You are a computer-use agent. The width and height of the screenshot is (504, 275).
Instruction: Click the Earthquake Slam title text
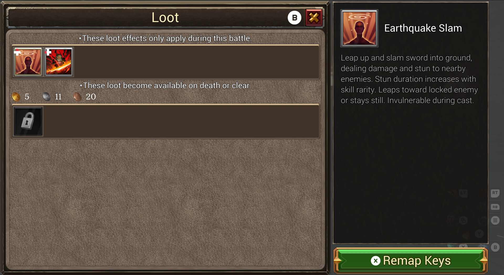click(423, 28)
